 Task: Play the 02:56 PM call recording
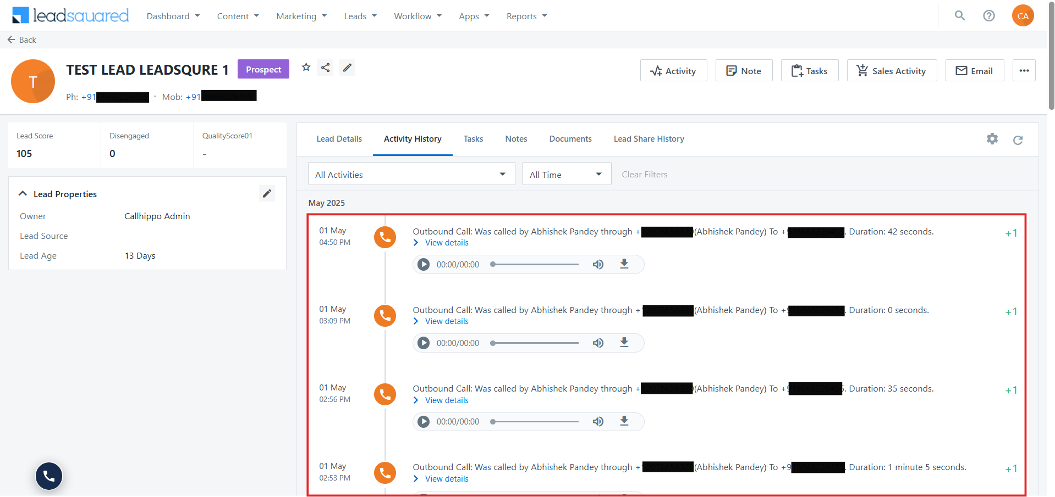[x=424, y=421]
